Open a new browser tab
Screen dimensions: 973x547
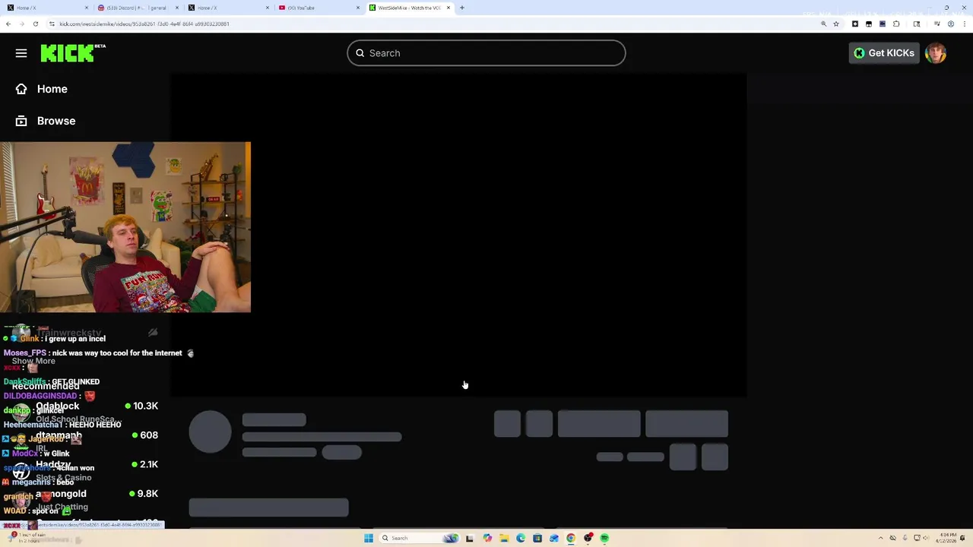(462, 8)
